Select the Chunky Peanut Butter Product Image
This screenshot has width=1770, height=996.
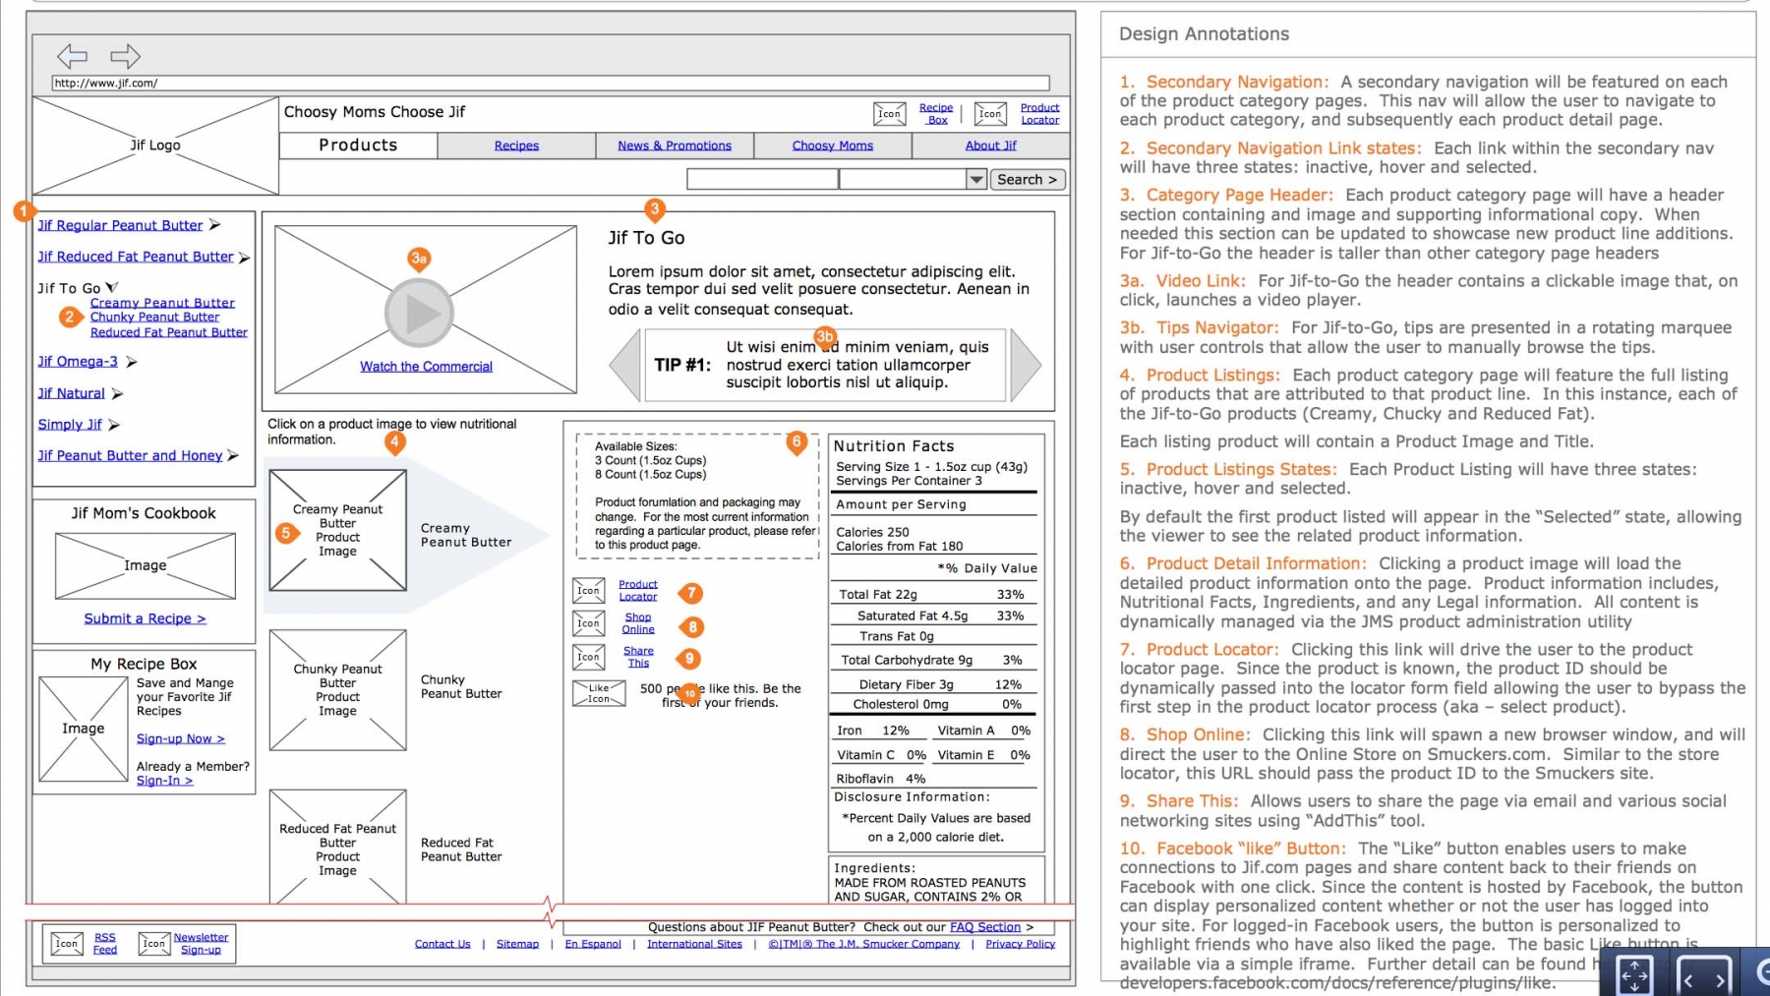pyautogui.click(x=337, y=690)
